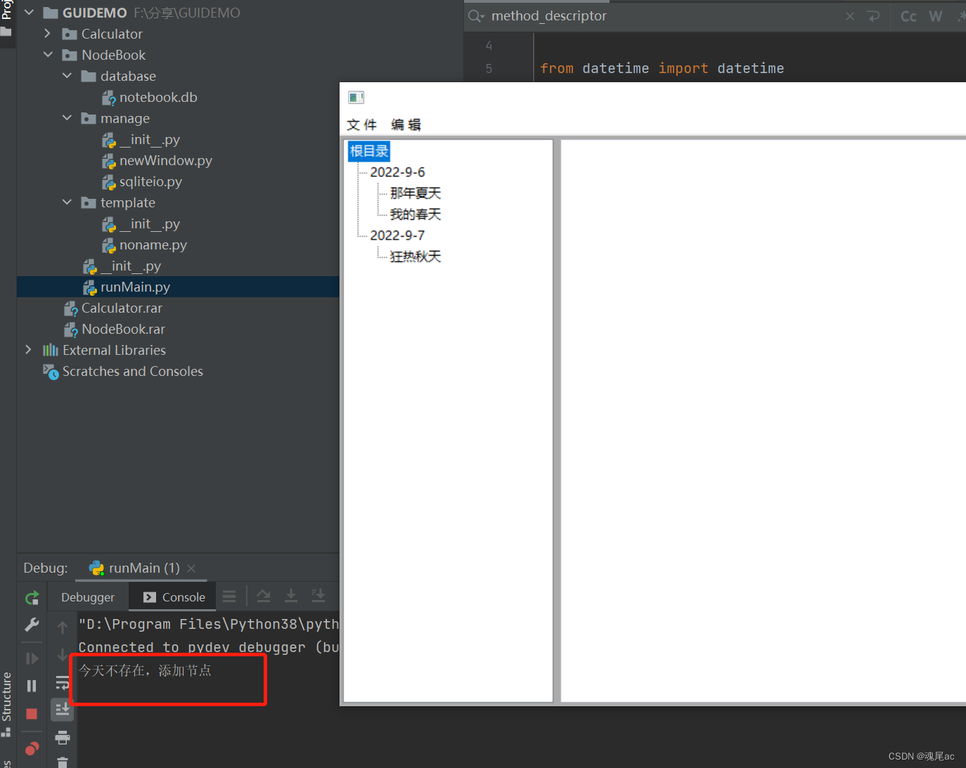The width and height of the screenshot is (966, 768).
Task: Select 我的春天 note entry
Action: 416,214
